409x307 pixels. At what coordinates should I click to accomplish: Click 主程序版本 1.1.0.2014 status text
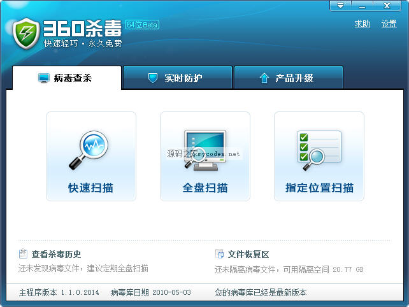pyautogui.click(x=59, y=292)
